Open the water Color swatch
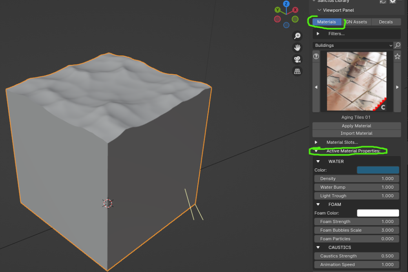The image size is (408, 272). (x=378, y=170)
